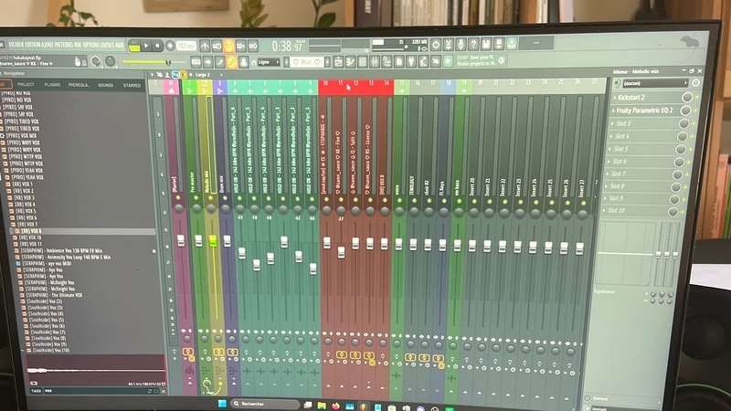The height and width of the screenshot is (411, 731).
Task: Open the Playlist view icon
Action: point(338,61)
